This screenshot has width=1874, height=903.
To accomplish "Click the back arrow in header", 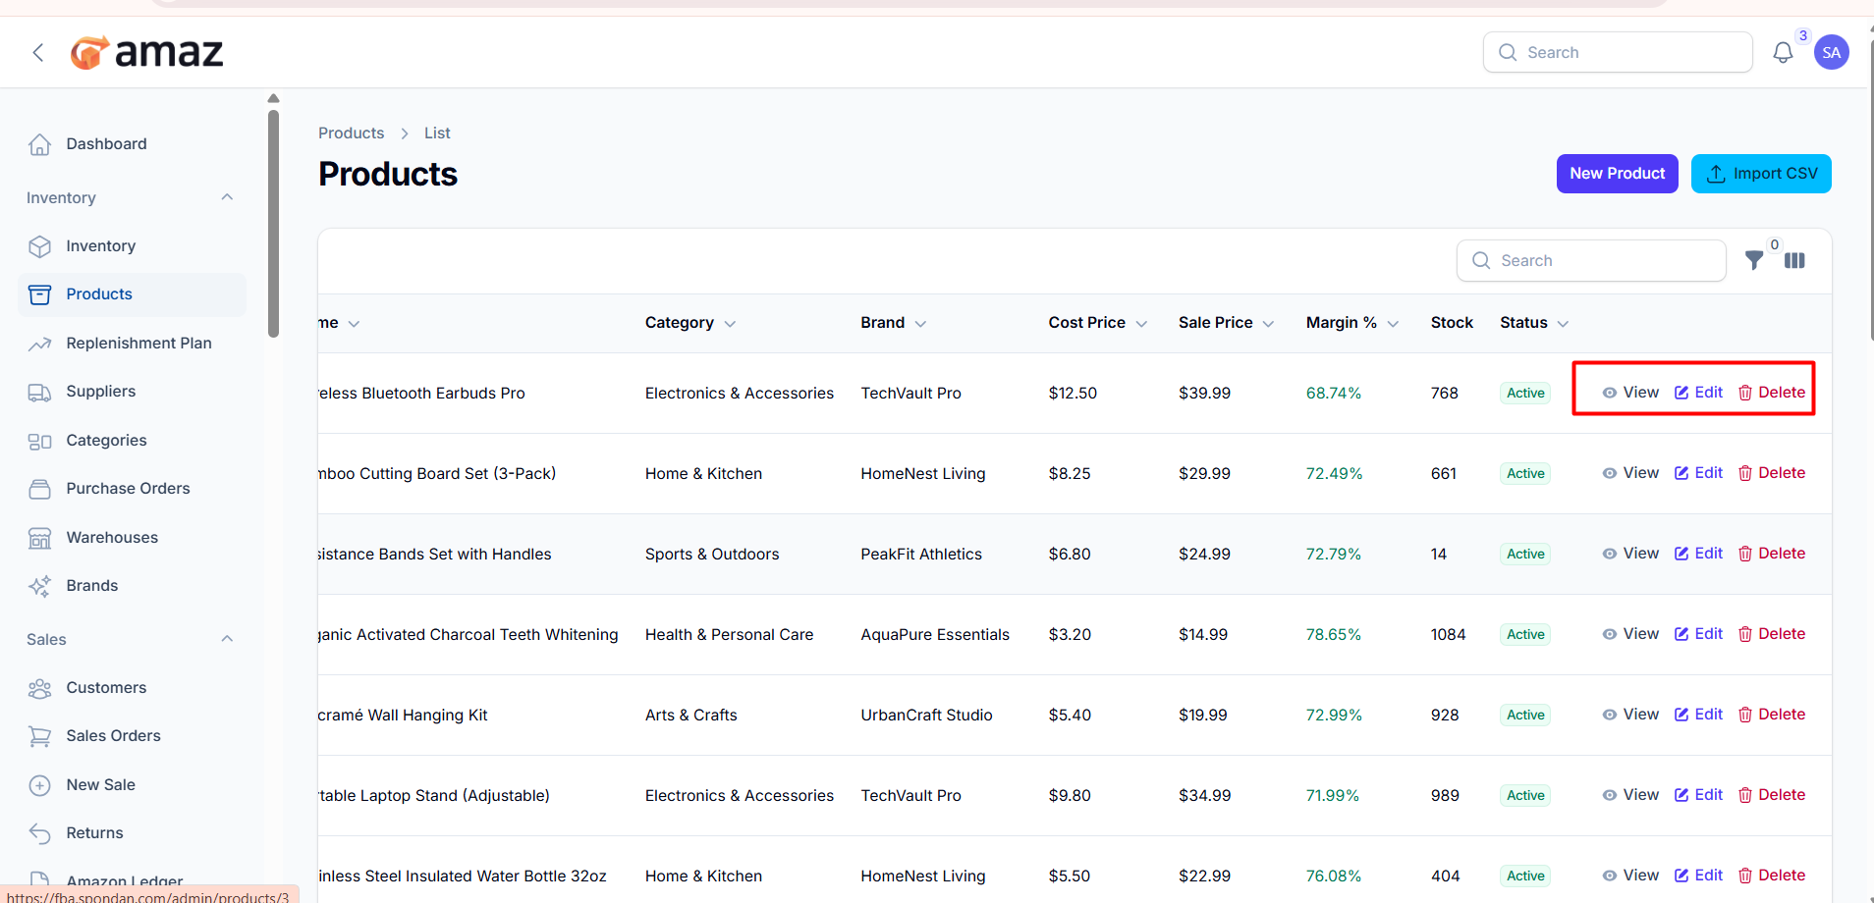I will 38,53.
